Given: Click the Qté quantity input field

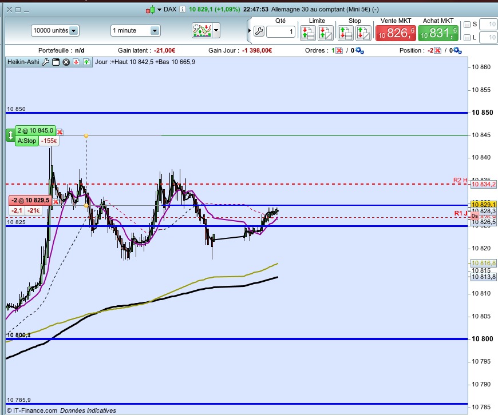Looking at the screenshot, I should tap(280, 31).
